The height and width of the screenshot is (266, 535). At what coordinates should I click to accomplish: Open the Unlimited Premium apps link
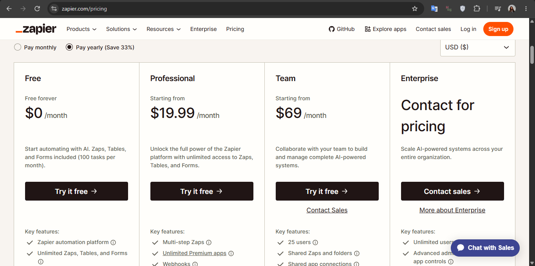[x=195, y=253]
